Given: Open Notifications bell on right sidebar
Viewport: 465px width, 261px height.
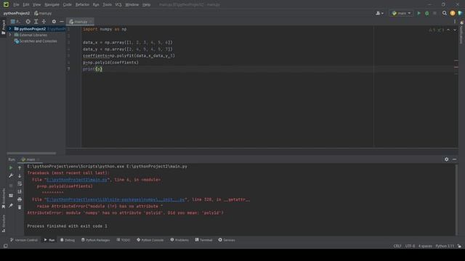Looking at the screenshot, I should (461, 22).
